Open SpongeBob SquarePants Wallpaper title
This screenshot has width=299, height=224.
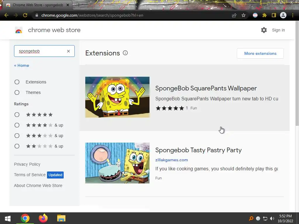point(206,88)
